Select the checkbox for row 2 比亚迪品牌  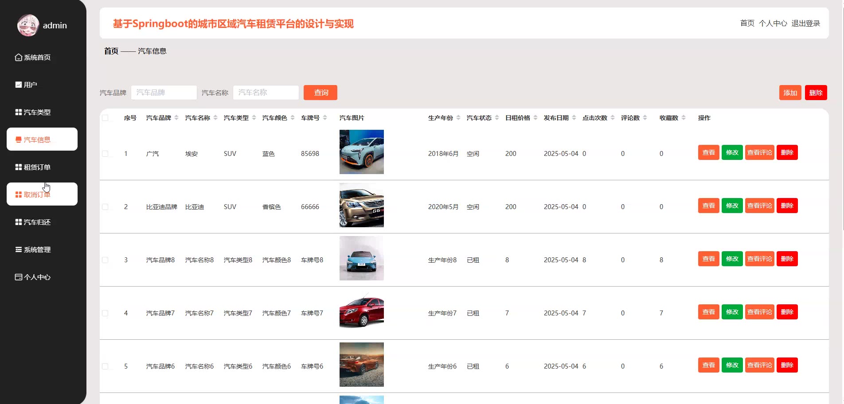[105, 207]
